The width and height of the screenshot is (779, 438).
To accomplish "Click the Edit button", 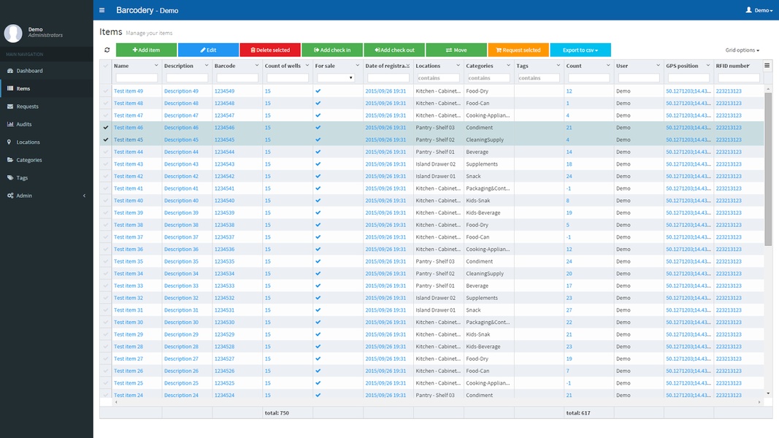I will (x=208, y=50).
